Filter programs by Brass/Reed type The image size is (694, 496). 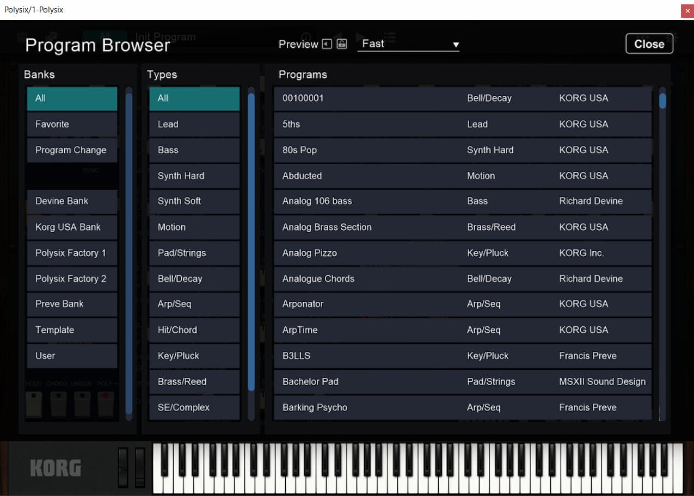pos(195,381)
